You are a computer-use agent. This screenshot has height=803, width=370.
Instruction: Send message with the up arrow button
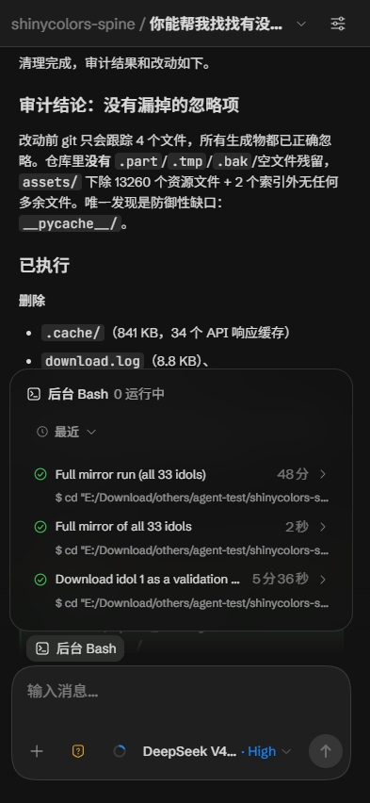(x=326, y=751)
